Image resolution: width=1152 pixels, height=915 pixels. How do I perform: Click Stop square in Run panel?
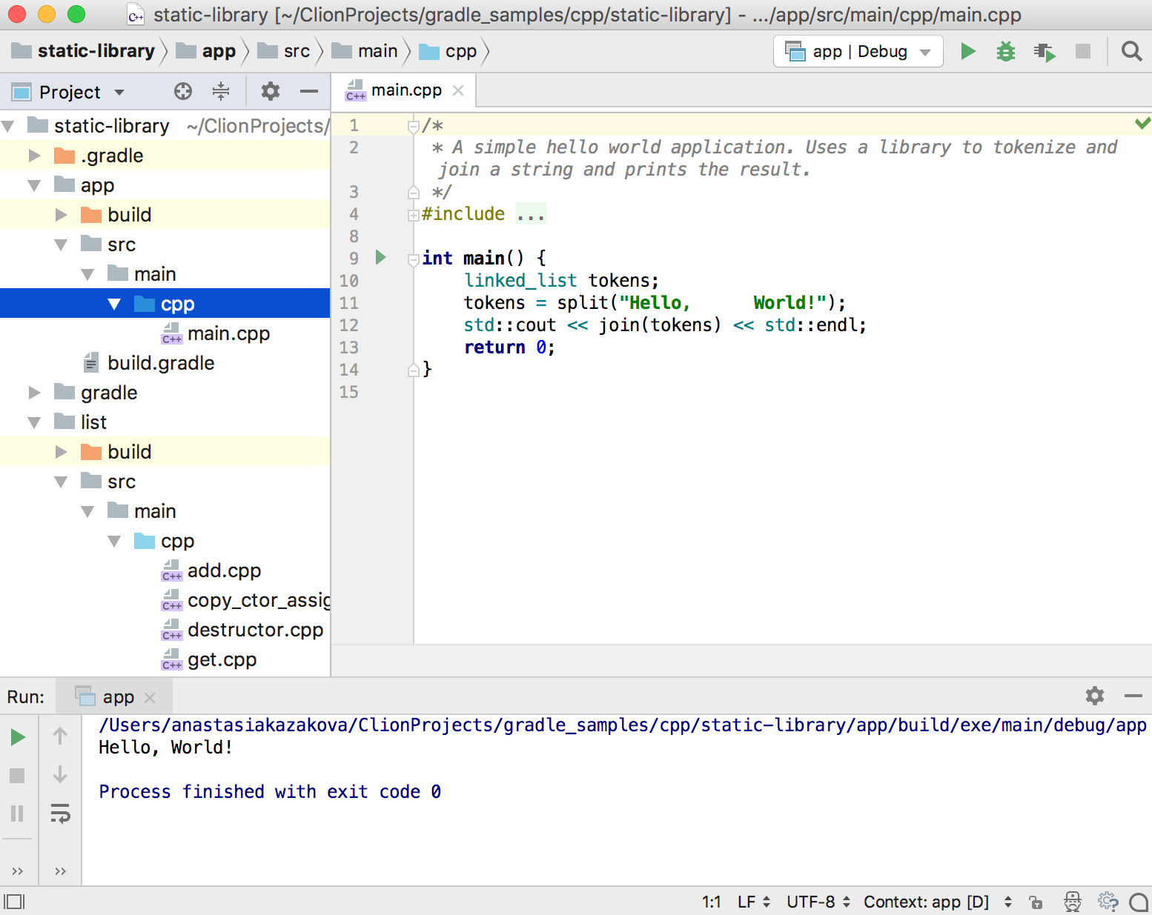coord(17,775)
